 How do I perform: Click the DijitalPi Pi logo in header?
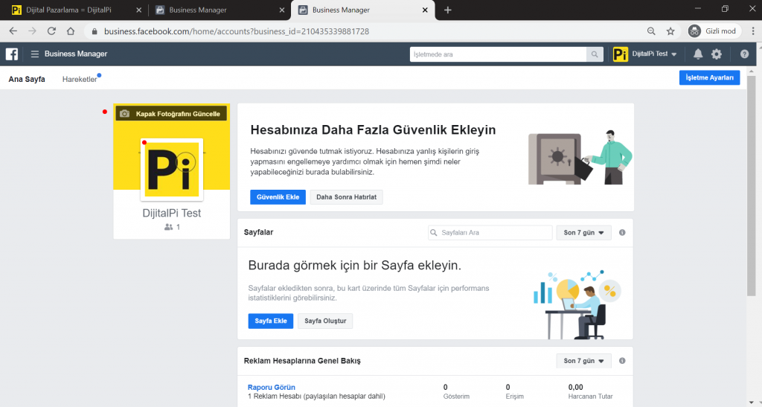click(620, 54)
